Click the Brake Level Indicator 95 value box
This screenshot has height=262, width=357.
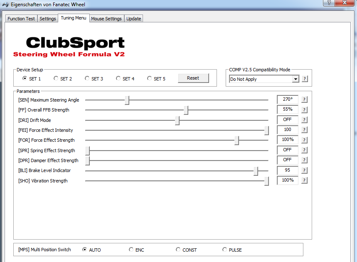pyautogui.click(x=288, y=170)
